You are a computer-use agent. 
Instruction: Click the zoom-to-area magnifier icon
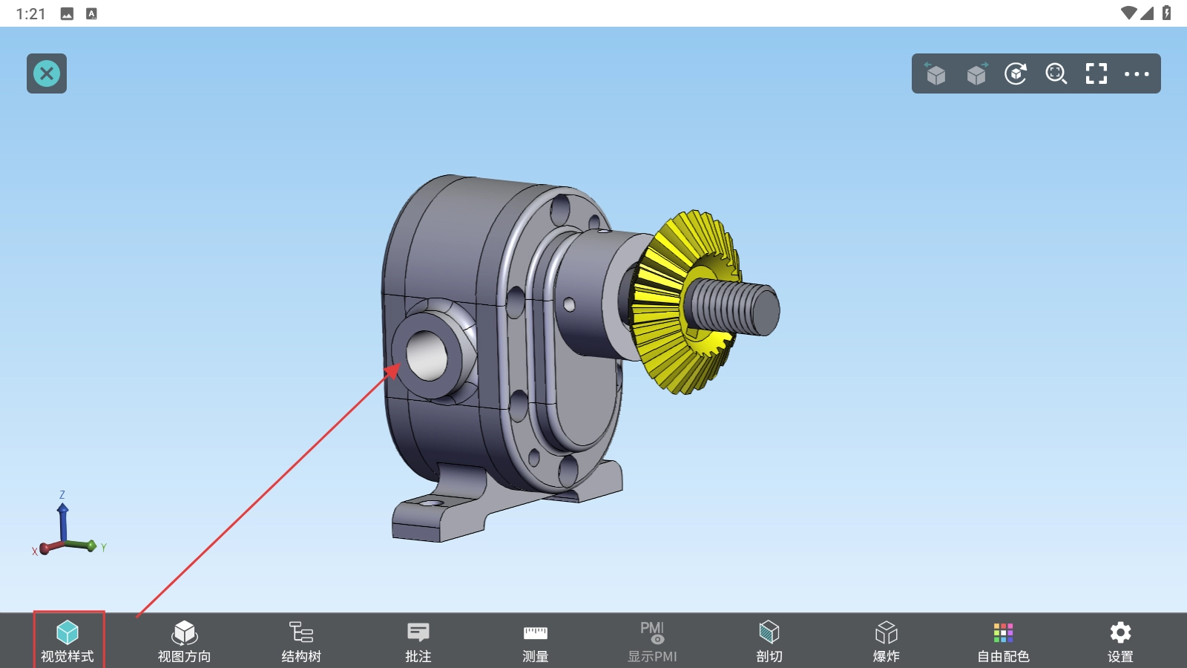tap(1056, 73)
